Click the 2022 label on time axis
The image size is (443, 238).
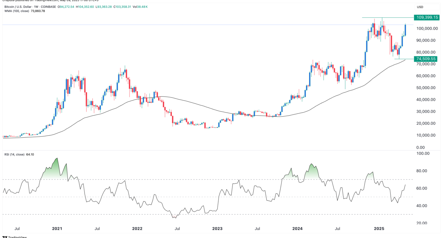coord(137,229)
